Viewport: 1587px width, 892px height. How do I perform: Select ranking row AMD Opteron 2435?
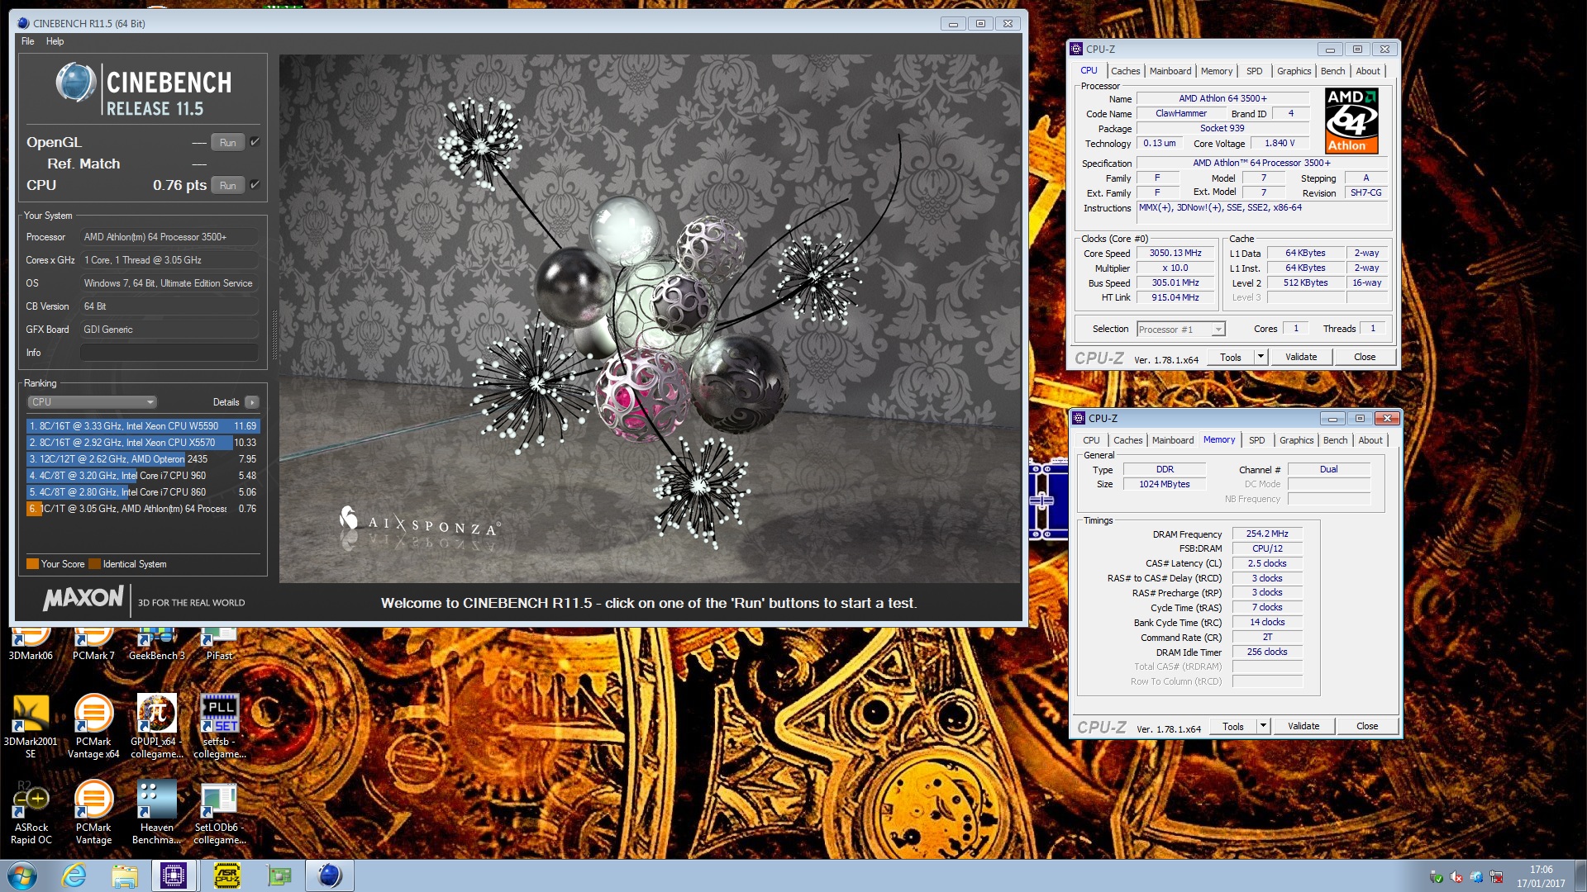[x=143, y=459]
